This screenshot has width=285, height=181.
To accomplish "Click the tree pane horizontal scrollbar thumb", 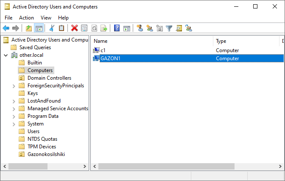I will [x=28, y=166].
